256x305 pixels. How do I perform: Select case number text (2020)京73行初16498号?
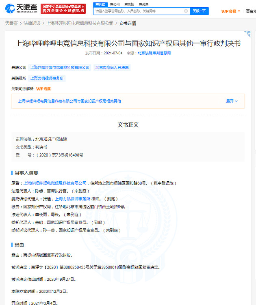click(60, 155)
